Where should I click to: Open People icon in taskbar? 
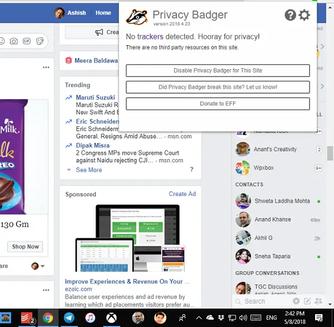182,318
